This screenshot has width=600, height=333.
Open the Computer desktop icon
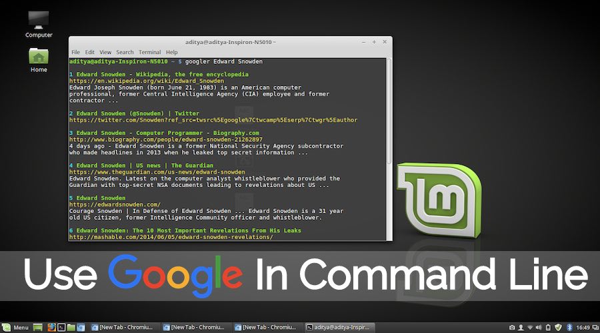pos(38,24)
